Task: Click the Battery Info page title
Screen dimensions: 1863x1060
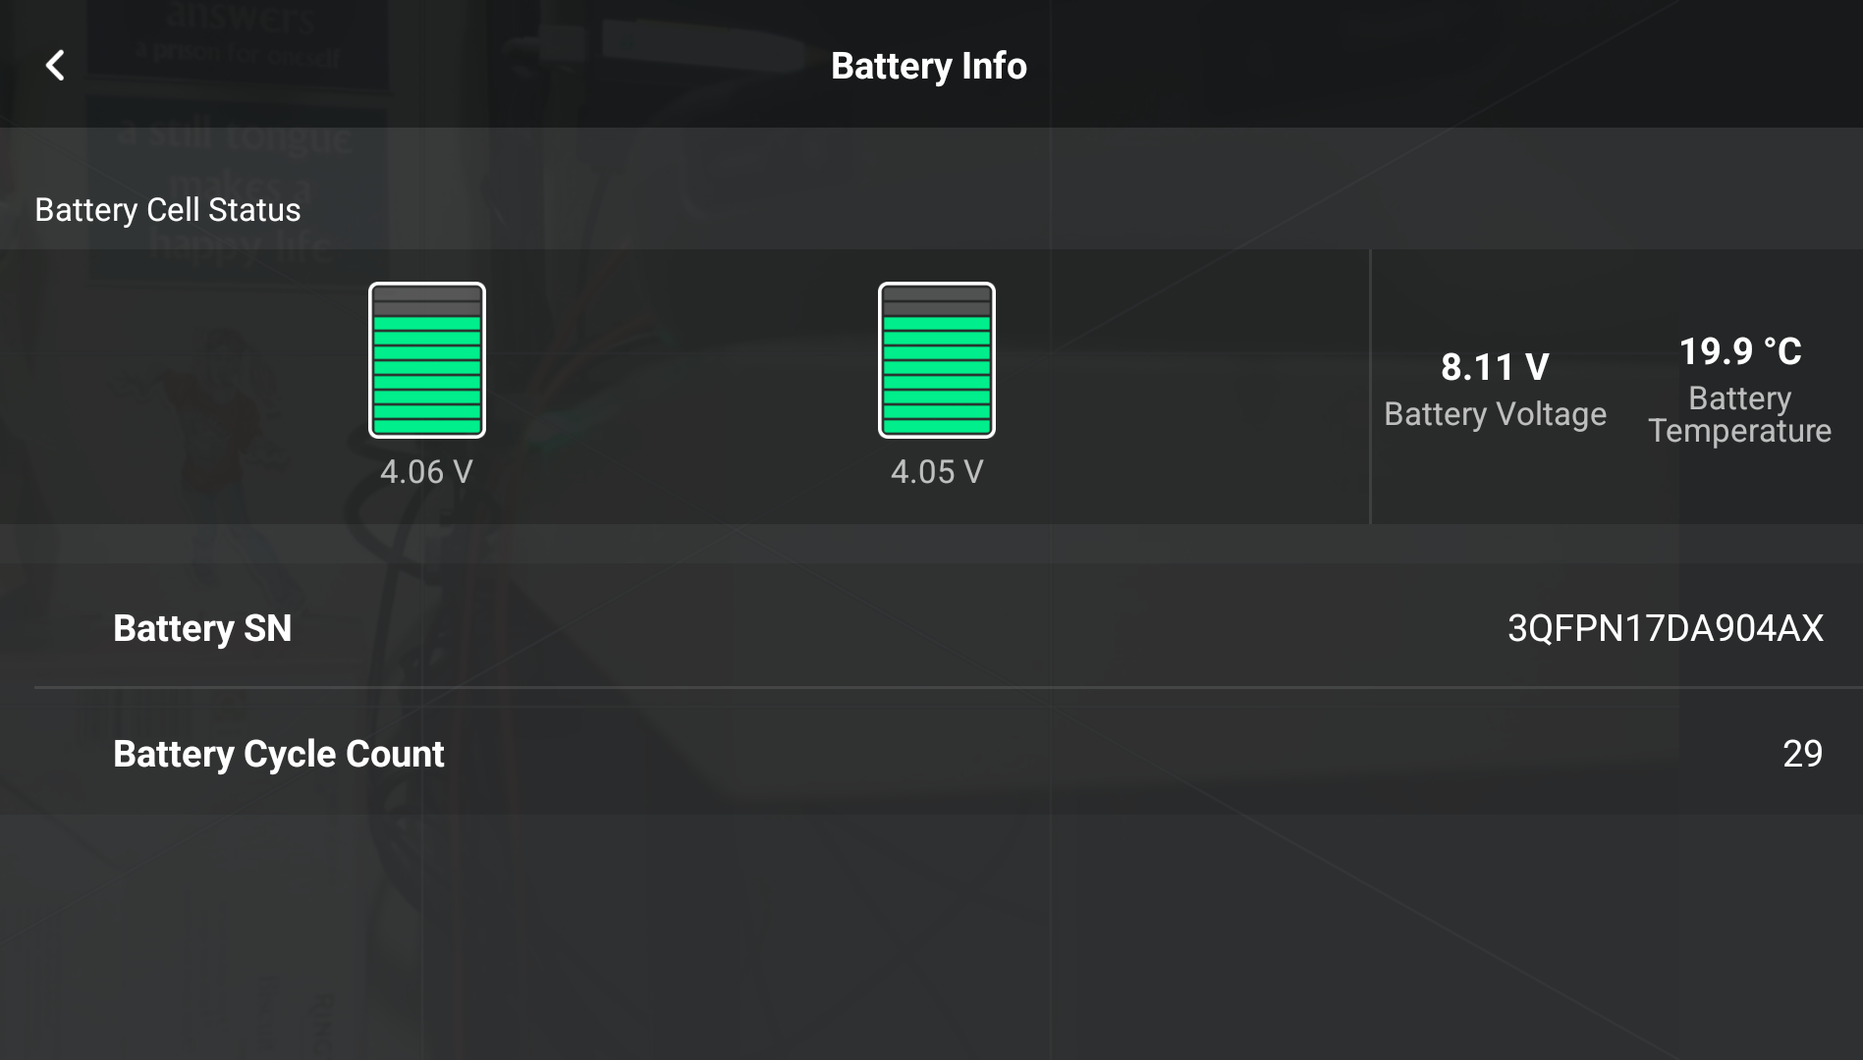Action: coord(929,66)
